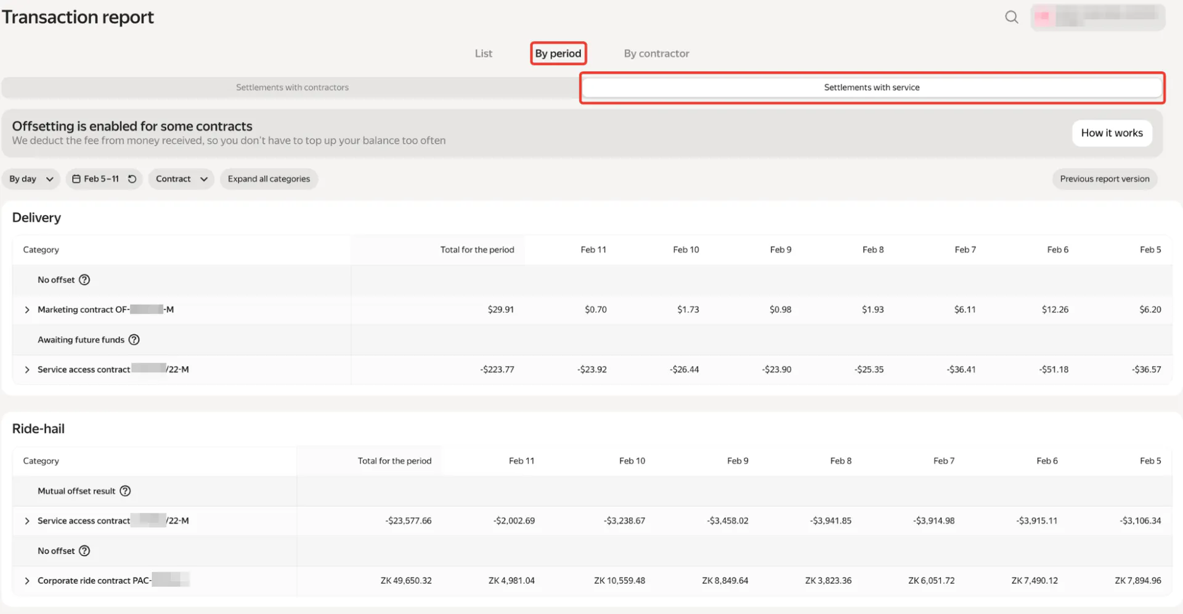Switch to By contractor tab
The height and width of the screenshot is (614, 1183).
[x=656, y=54]
